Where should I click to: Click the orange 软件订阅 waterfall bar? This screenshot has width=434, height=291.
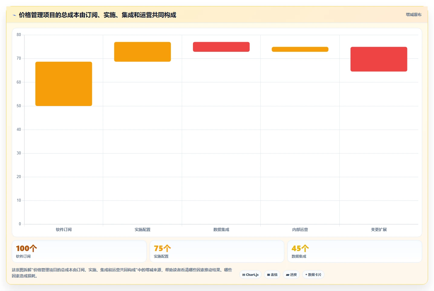coord(64,84)
